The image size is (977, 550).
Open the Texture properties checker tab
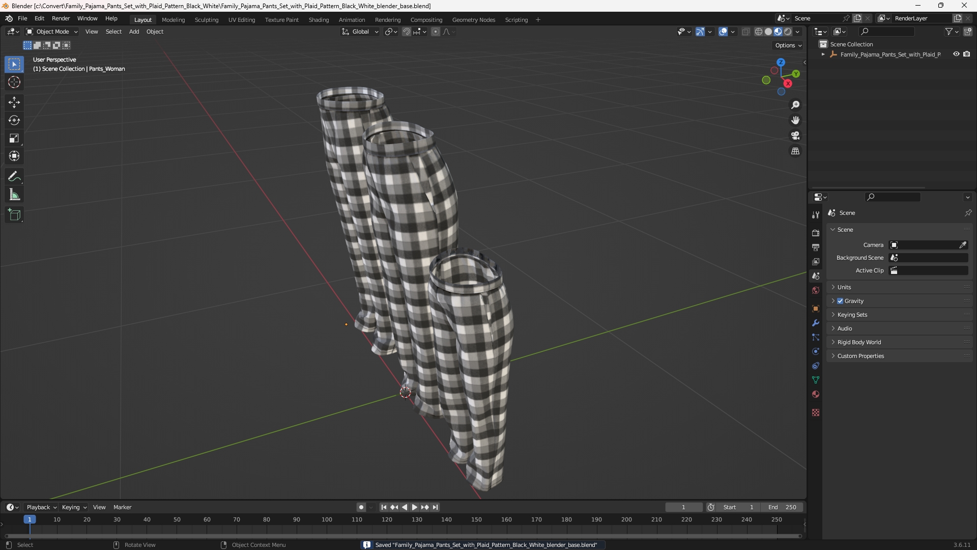[x=816, y=413]
